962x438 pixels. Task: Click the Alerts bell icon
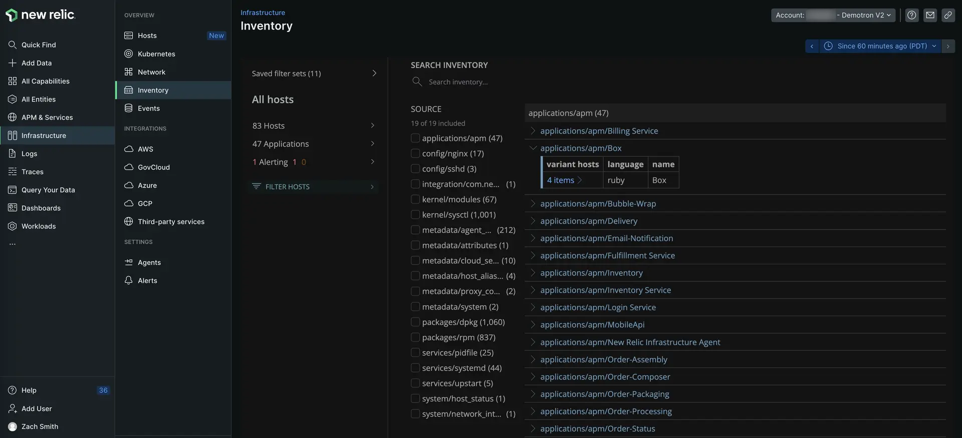coord(129,280)
